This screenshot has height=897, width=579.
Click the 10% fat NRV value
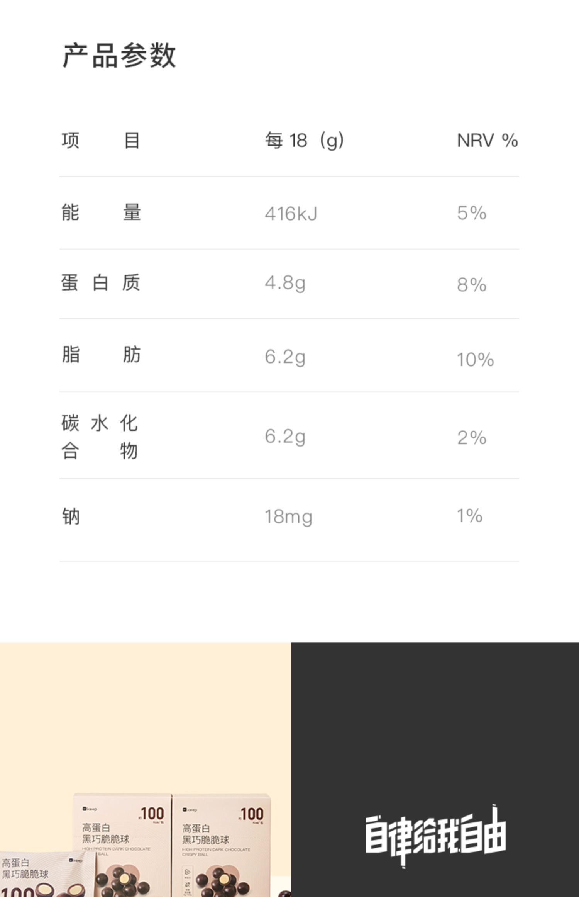tap(476, 360)
